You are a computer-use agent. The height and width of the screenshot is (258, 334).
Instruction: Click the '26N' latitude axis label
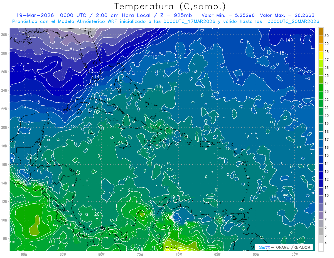coord(4,72)
